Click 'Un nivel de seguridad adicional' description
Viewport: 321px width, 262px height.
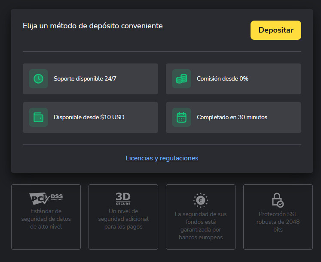123,219
